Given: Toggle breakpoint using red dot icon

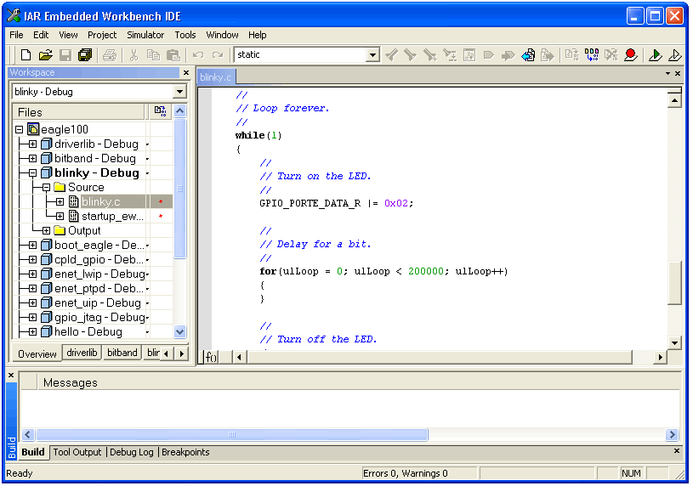Looking at the screenshot, I should click(630, 55).
